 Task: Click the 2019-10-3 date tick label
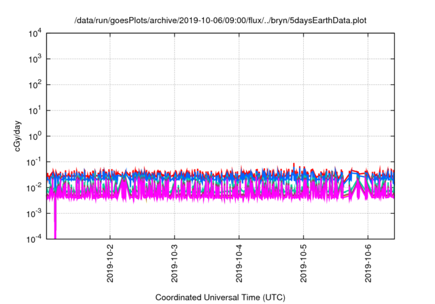coord(175,263)
